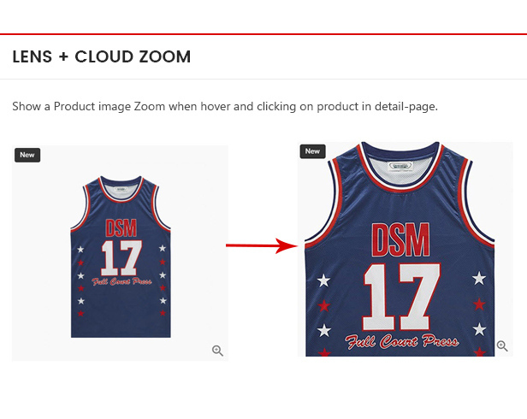Click the collar of the small jersey
Screen dimensions: 527x419
coord(121,189)
